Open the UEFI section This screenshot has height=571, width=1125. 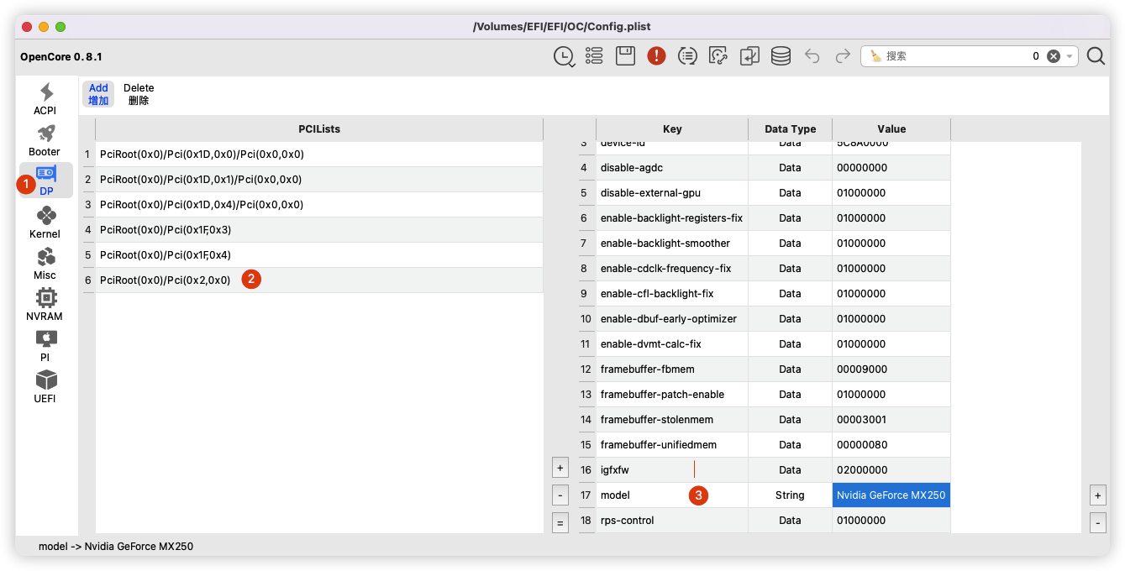[x=45, y=385]
